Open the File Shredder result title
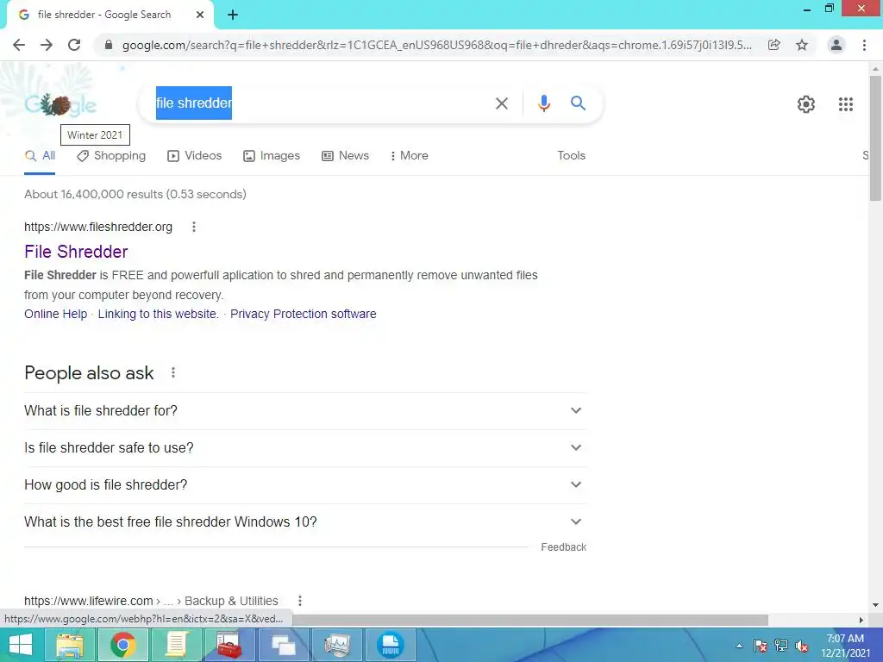The width and height of the screenshot is (883, 662). coord(76,252)
